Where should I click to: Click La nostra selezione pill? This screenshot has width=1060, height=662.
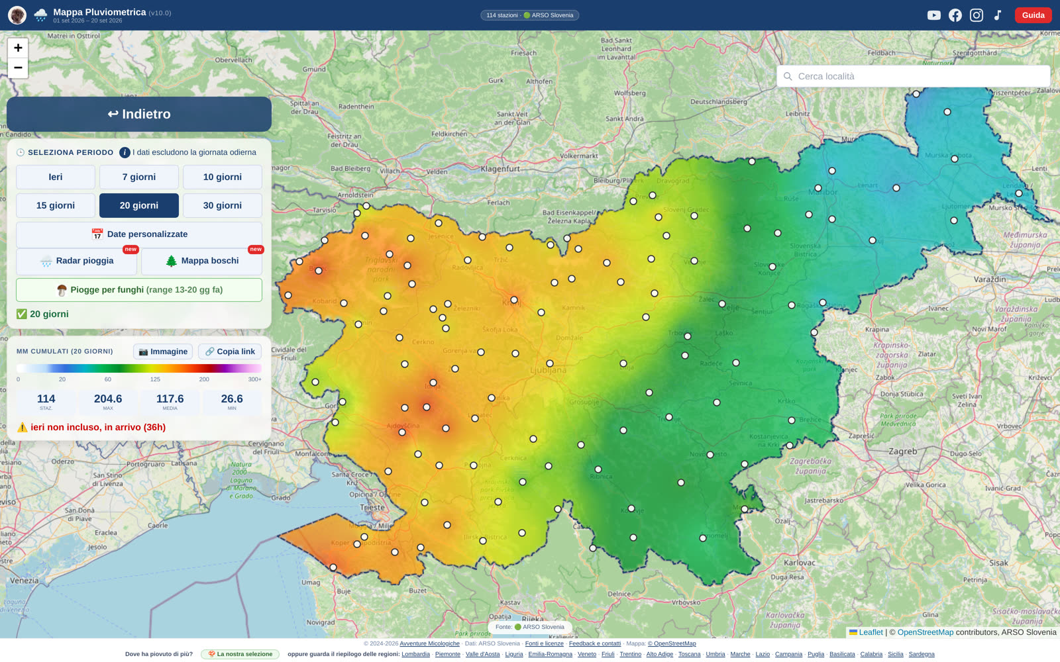(x=240, y=654)
